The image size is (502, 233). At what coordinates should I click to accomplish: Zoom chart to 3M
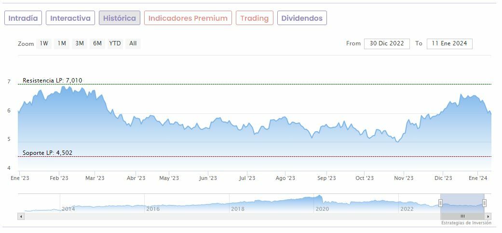point(80,43)
